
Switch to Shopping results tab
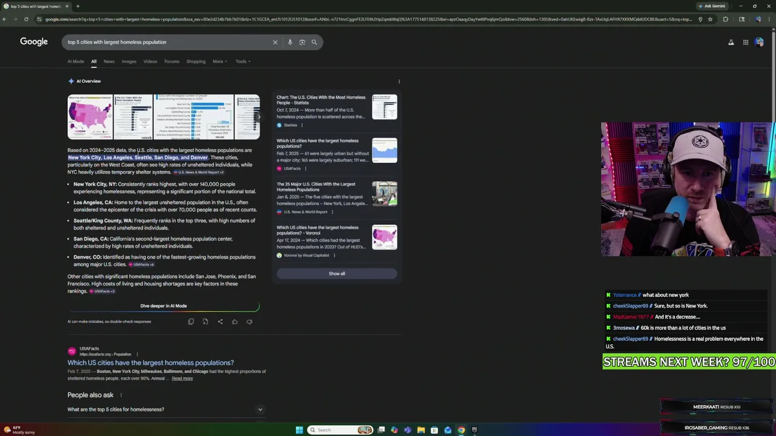click(196, 61)
